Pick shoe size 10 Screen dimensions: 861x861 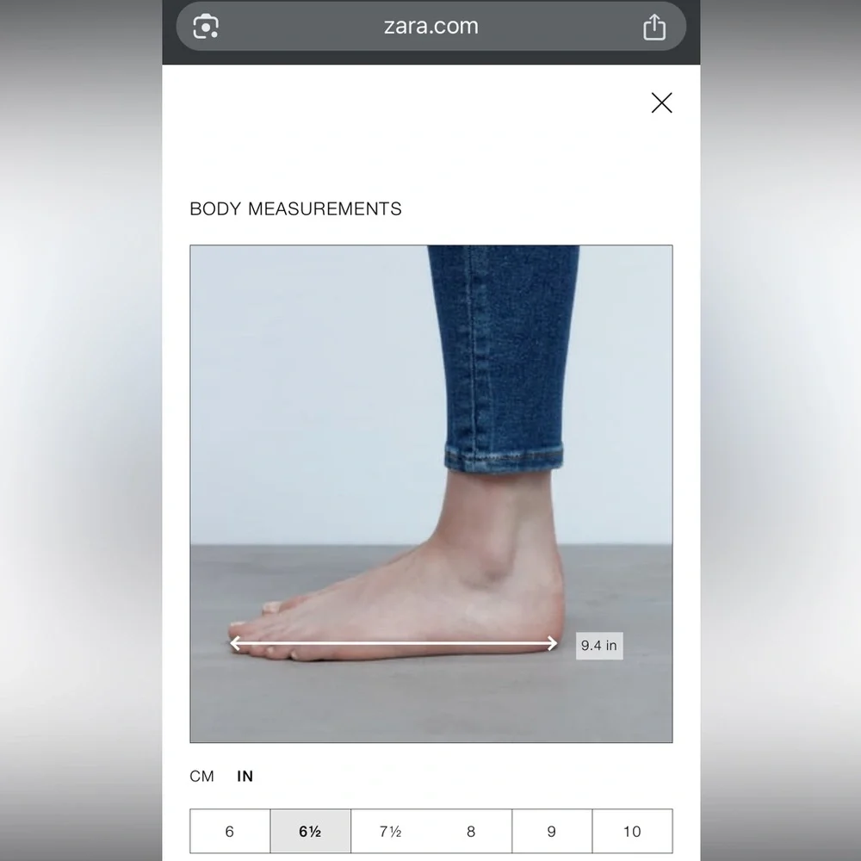pyautogui.click(x=632, y=831)
